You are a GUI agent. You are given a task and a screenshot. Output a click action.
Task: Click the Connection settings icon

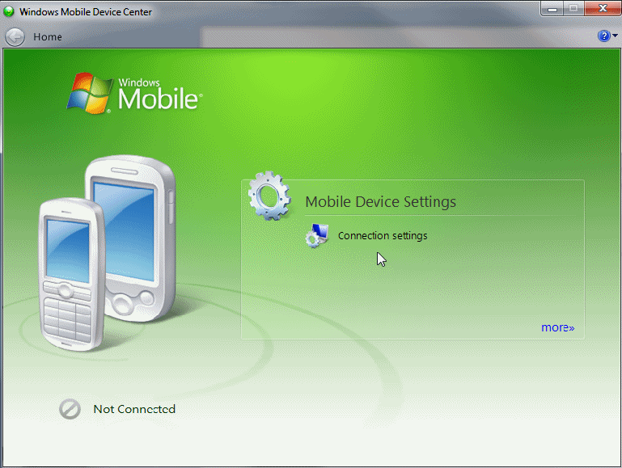(317, 236)
